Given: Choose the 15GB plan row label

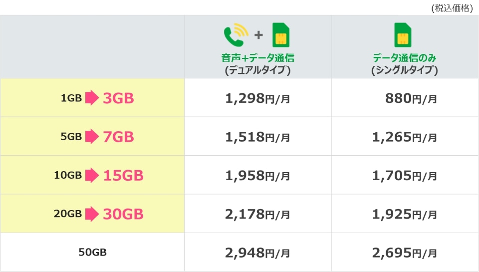Looking at the screenshot, I should click(123, 175).
